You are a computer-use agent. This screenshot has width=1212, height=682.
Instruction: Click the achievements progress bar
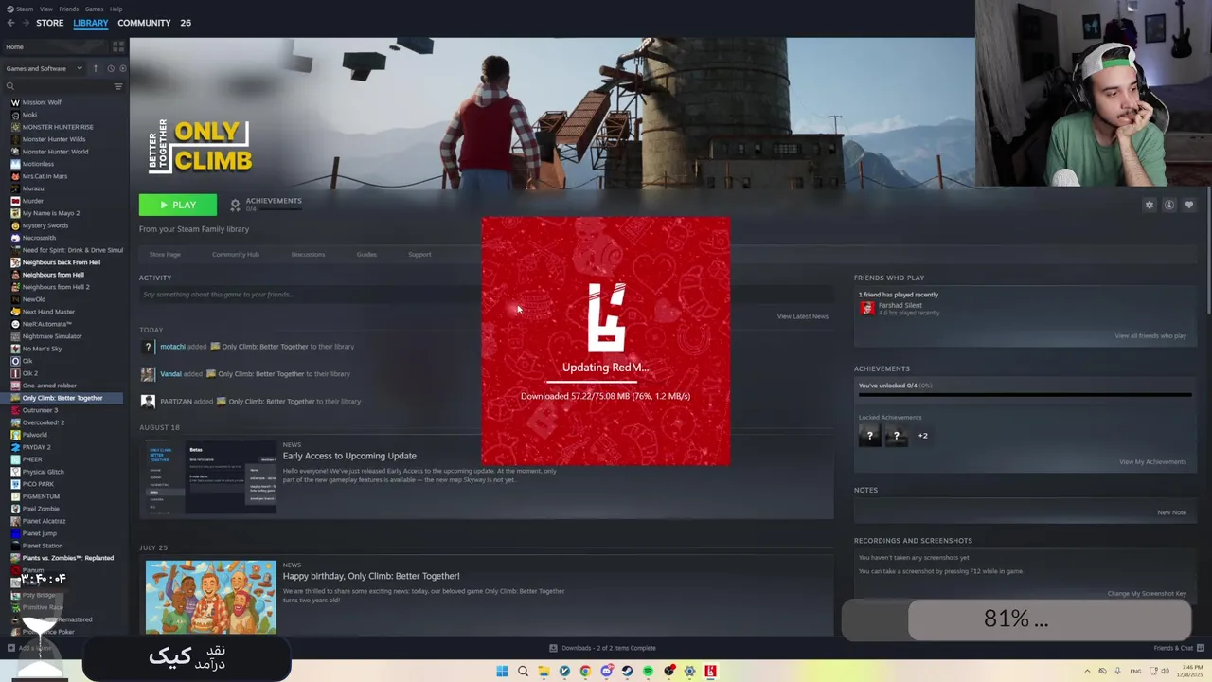(x=1025, y=394)
